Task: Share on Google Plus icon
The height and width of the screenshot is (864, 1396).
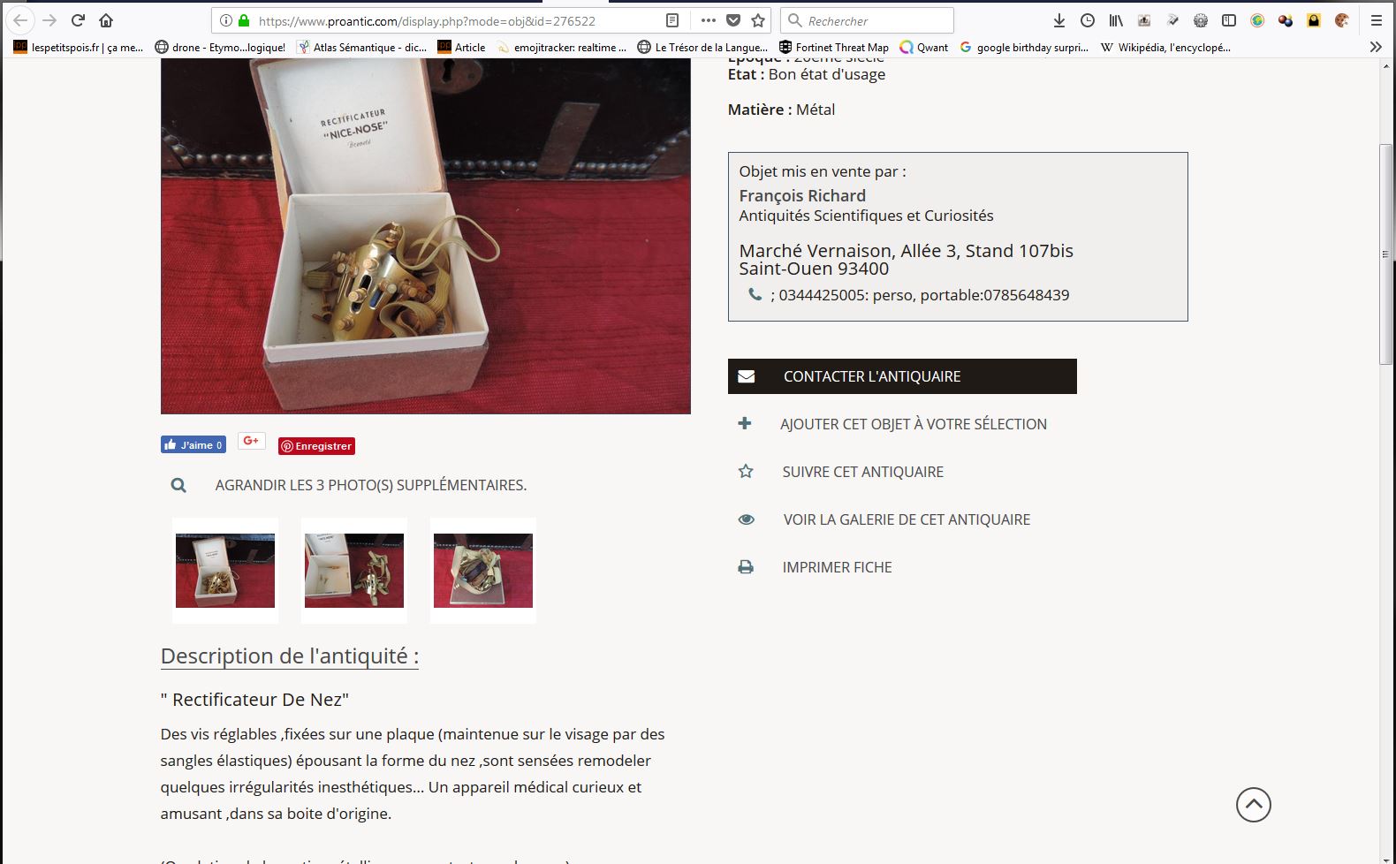Action: [x=252, y=441]
